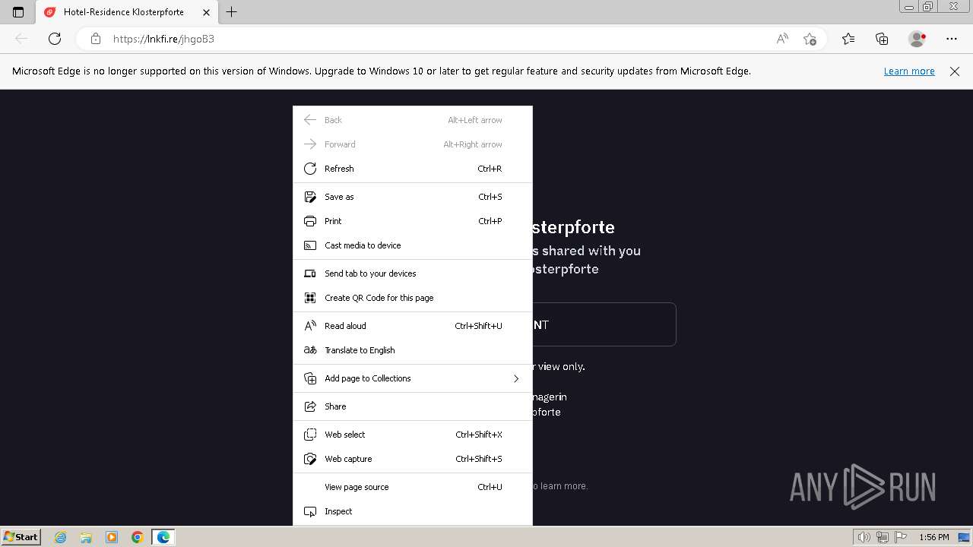Close the Hotel-Residence Klosterpforte tab
973x547 pixels.
pos(205,12)
